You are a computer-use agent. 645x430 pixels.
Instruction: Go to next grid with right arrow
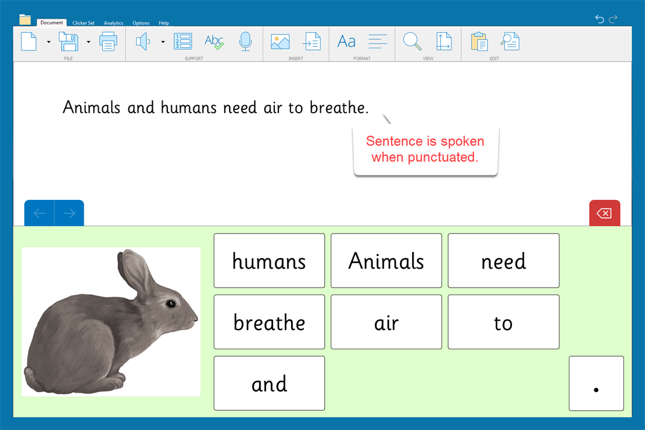[x=69, y=213]
